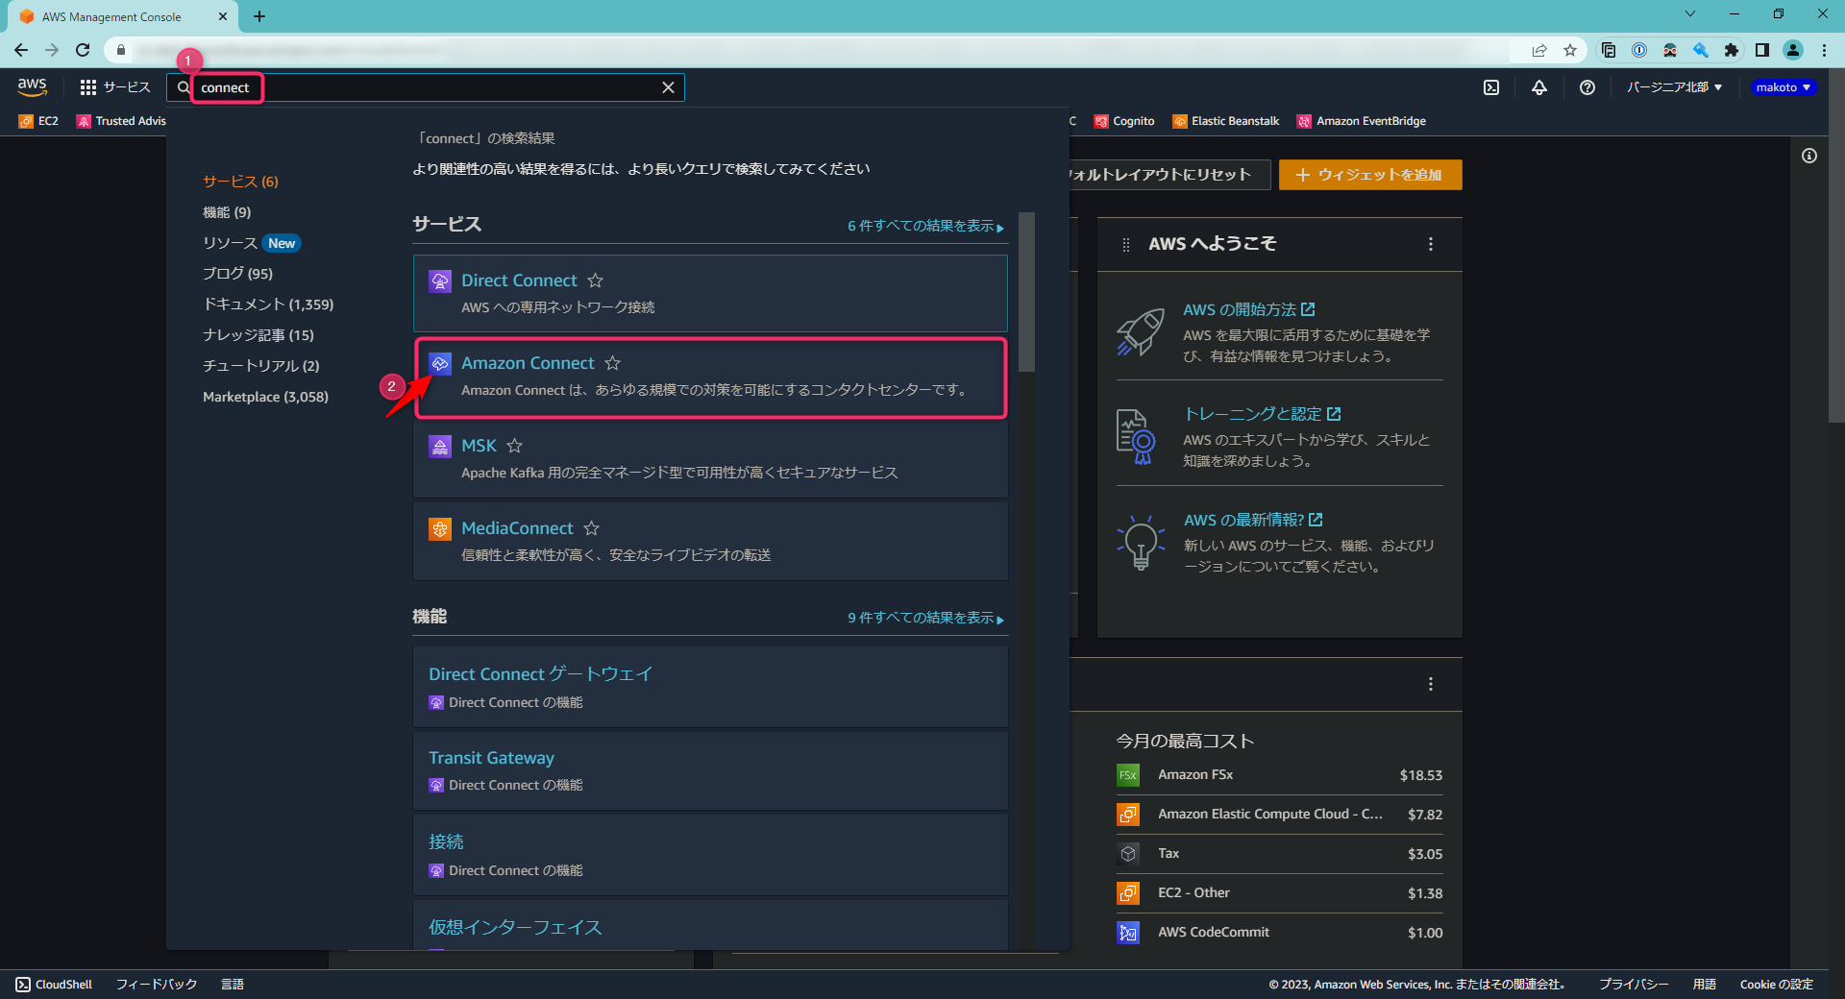Open the help question-mark icon
Image resolution: width=1845 pixels, height=999 pixels.
pyautogui.click(x=1587, y=87)
